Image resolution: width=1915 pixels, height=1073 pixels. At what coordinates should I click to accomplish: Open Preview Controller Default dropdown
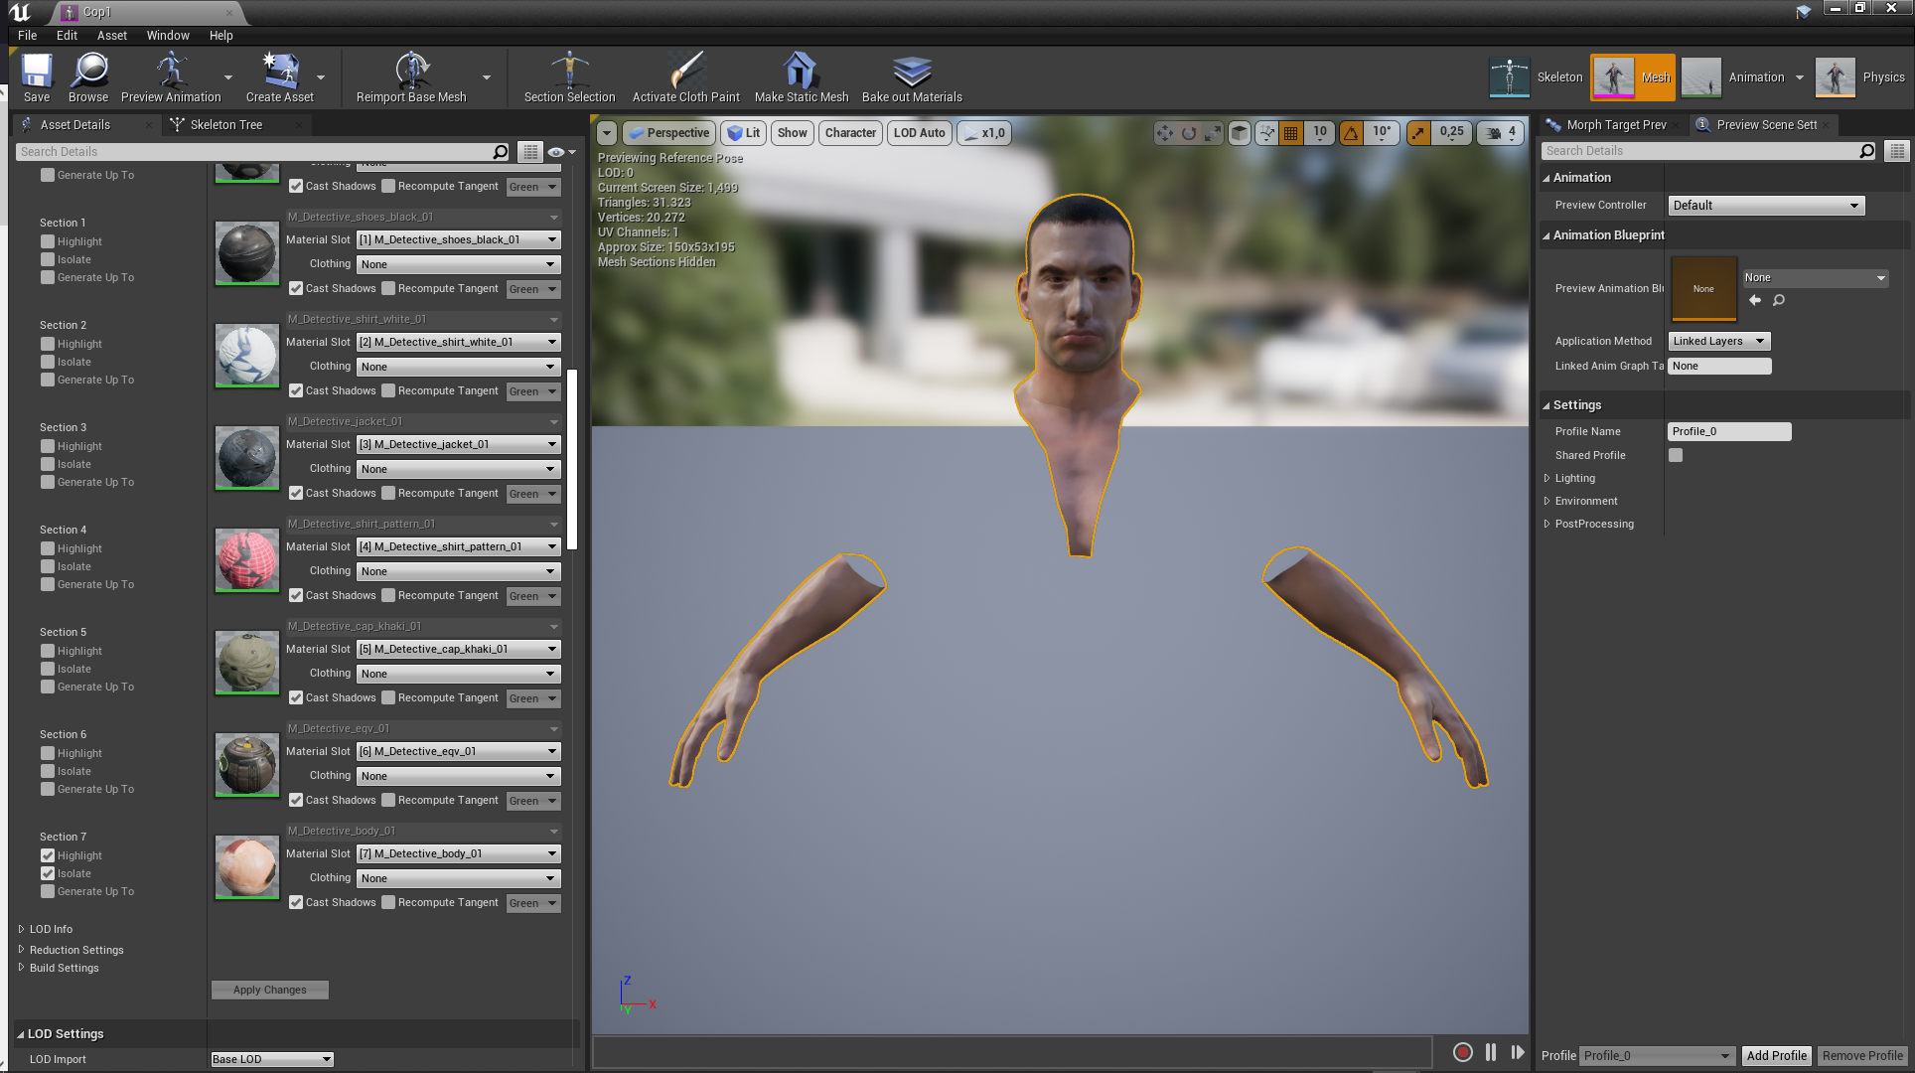tap(1766, 206)
